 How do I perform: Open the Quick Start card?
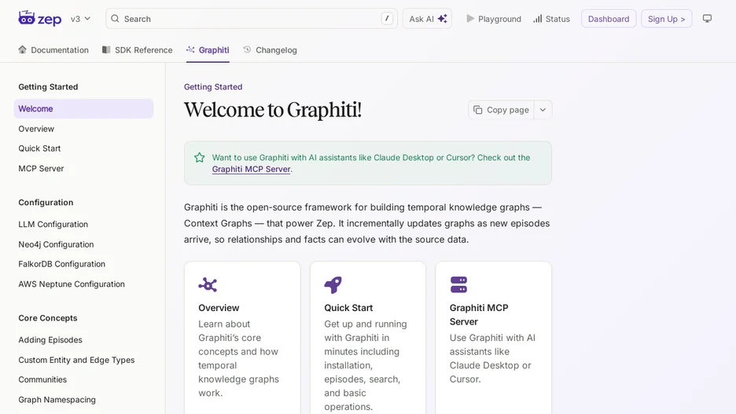coord(368,338)
